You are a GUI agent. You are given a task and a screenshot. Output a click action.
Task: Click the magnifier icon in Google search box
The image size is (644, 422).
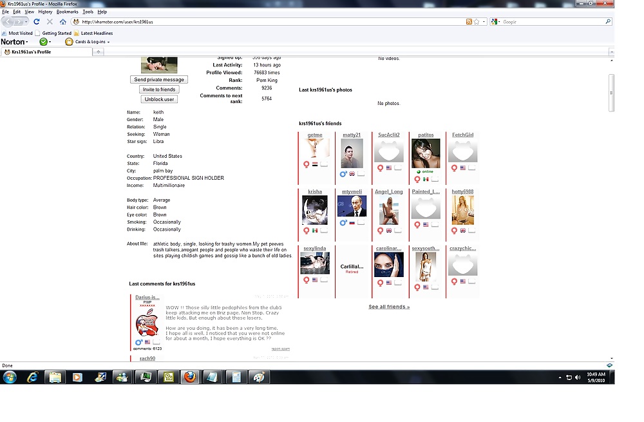pos(608,22)
